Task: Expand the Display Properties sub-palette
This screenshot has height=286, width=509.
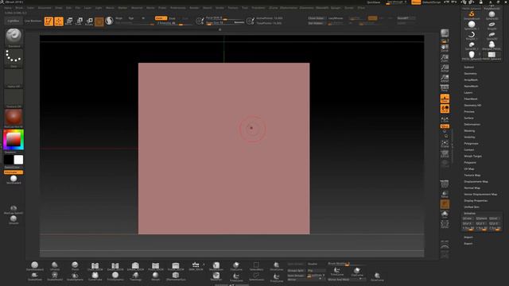Action: coord(476,200)
